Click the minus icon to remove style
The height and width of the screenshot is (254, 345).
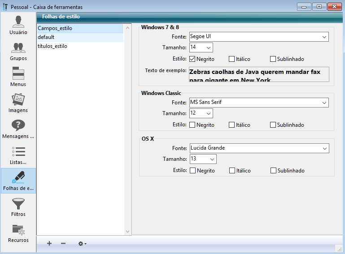pyautogui.click(x=63, y=243)
